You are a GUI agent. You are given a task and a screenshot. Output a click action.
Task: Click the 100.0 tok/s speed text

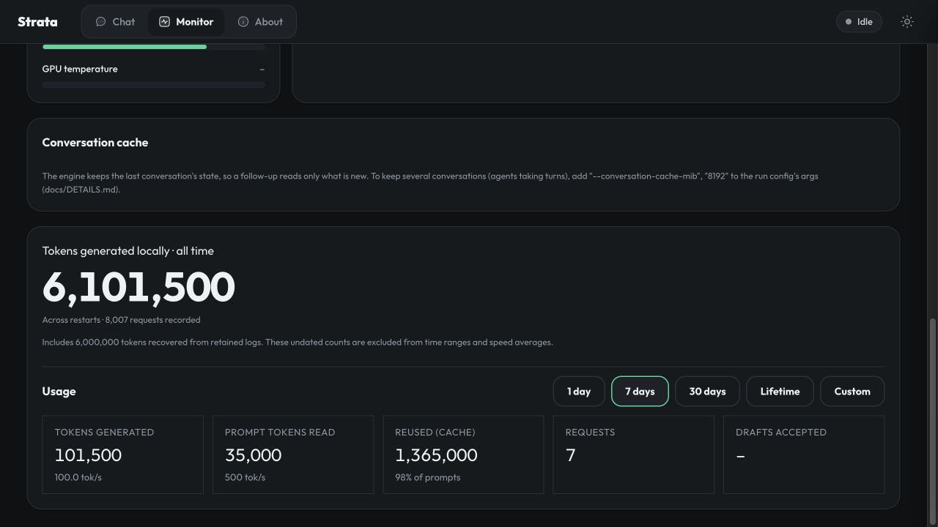pos(78,477)
